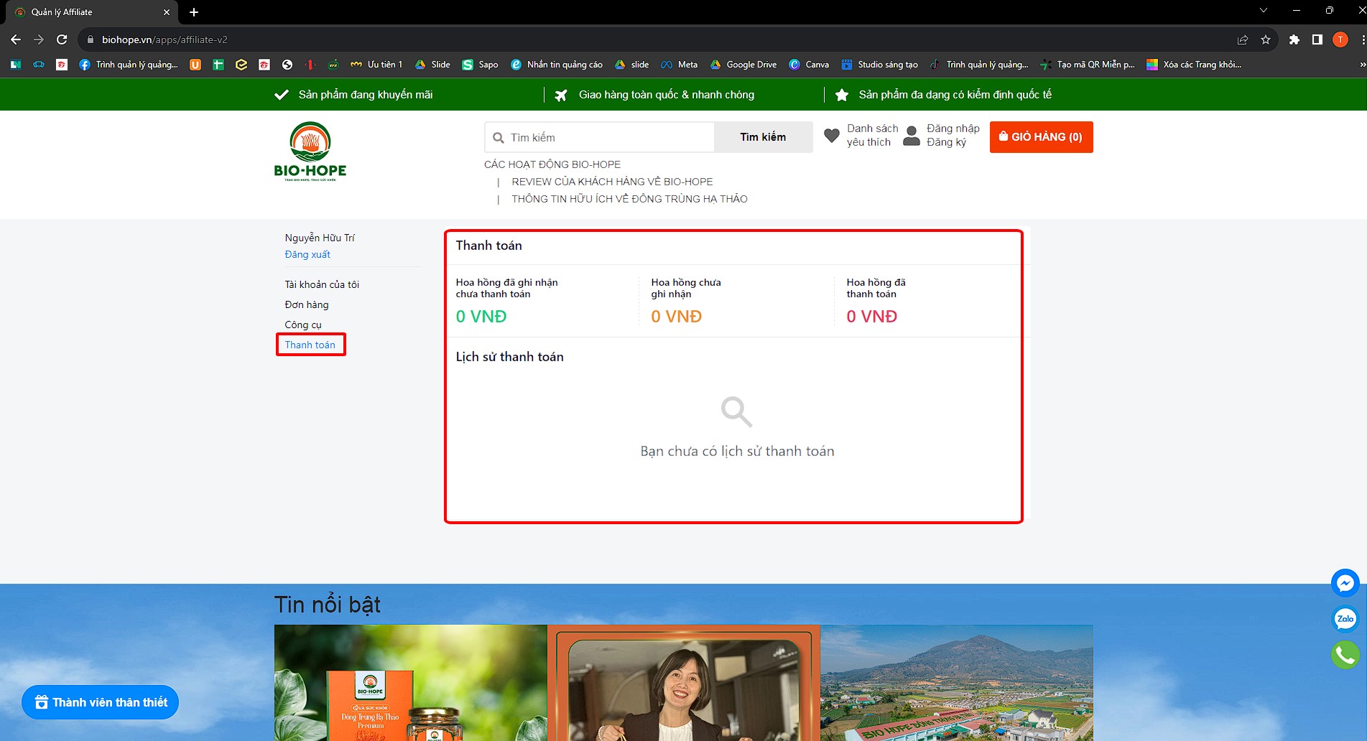Image resolution: width=1367 pixels, height=741 pixels.
Task: Open the product box news thumbnail
Action: pyautogui.click(x=410, y=683)
